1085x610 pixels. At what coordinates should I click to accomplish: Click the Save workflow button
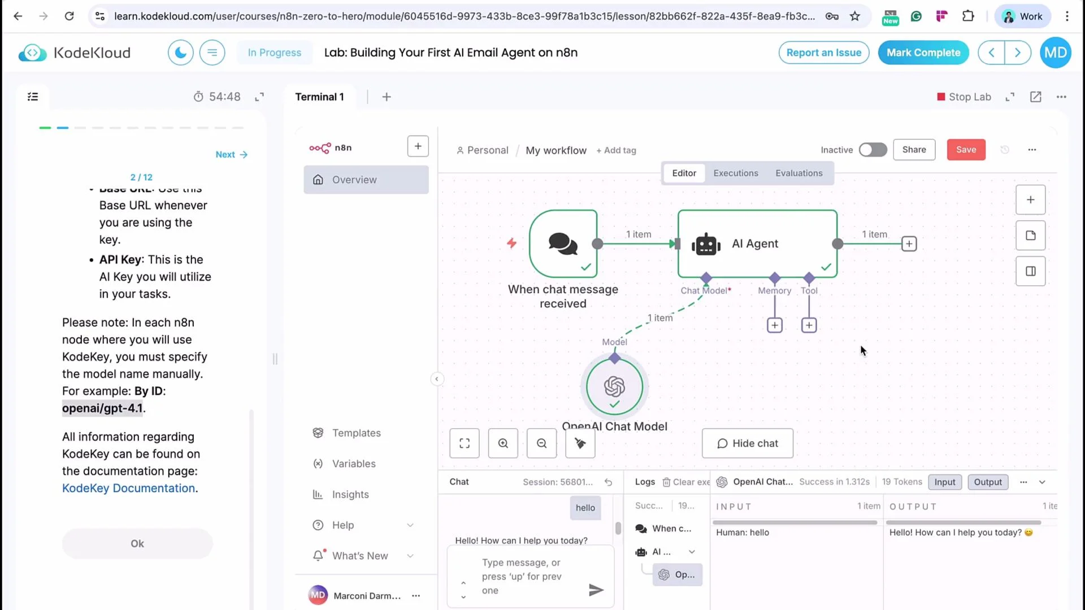coord(966,150)
